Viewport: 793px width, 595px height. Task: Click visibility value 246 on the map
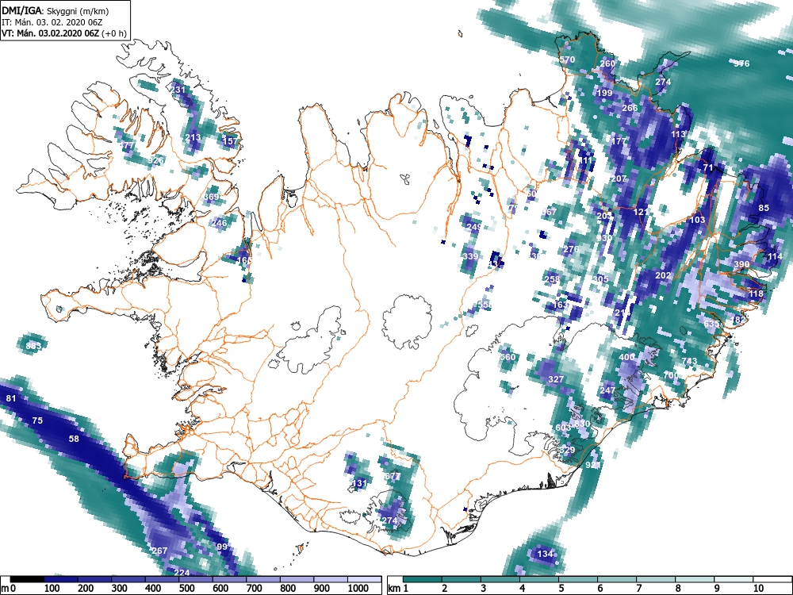[x=219, y=223]
